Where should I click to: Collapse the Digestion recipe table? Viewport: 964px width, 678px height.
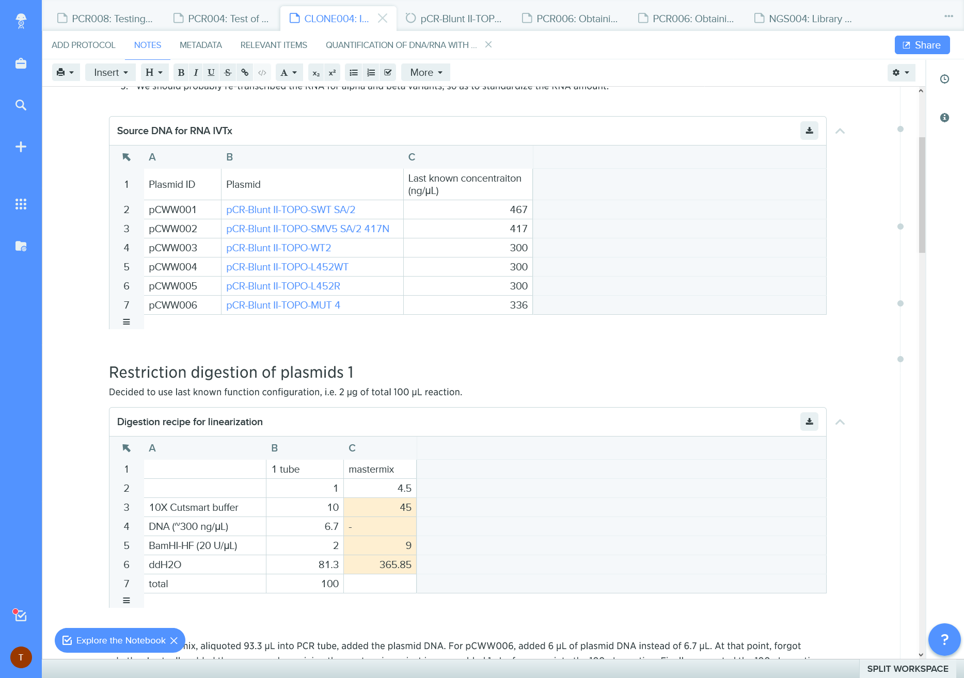(840, 422)
